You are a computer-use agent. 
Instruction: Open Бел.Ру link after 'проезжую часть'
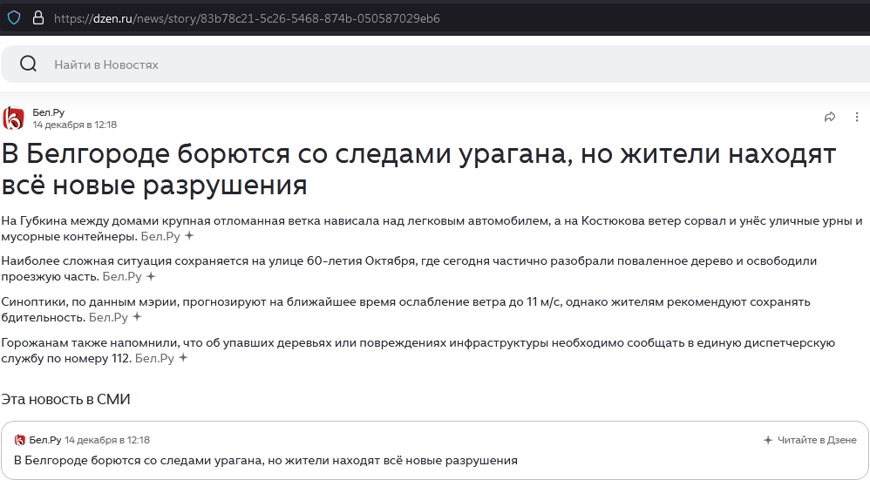pyautogui.click(x=122, y=276)
